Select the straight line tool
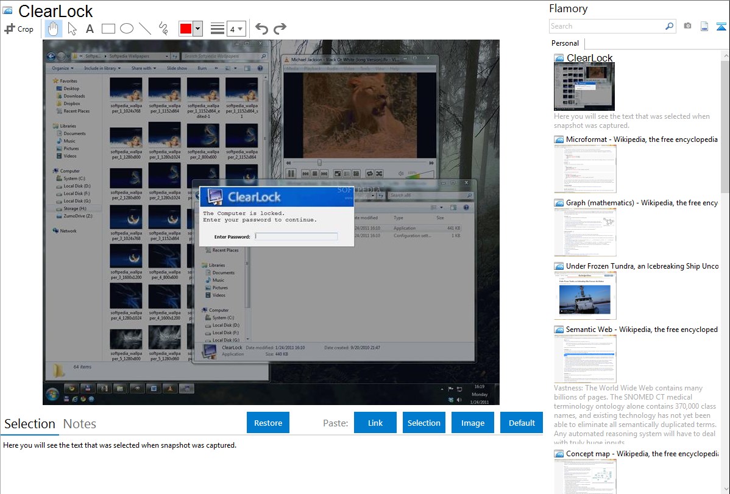 click(x=145, y=29)
